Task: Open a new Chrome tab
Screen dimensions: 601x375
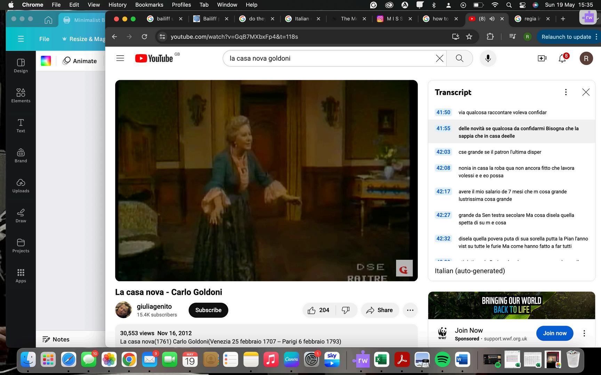Action: [x=563, y=19]
